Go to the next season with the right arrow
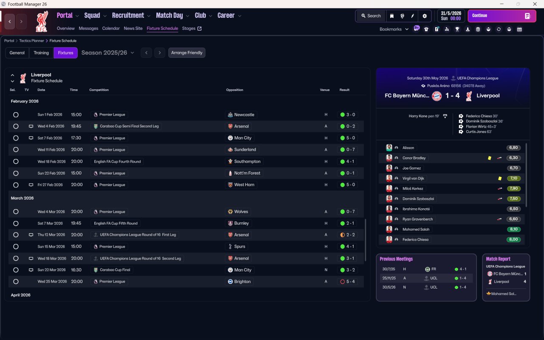This screenshot has width=544, height=340. click(x=160, y=53)
